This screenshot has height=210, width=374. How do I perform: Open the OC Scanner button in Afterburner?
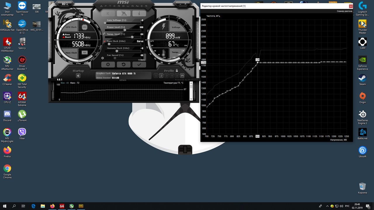[65, 4]
